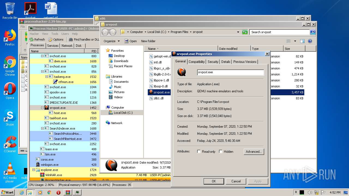
Task: Click the address bar refresh icon
Action: pos(245,32)
